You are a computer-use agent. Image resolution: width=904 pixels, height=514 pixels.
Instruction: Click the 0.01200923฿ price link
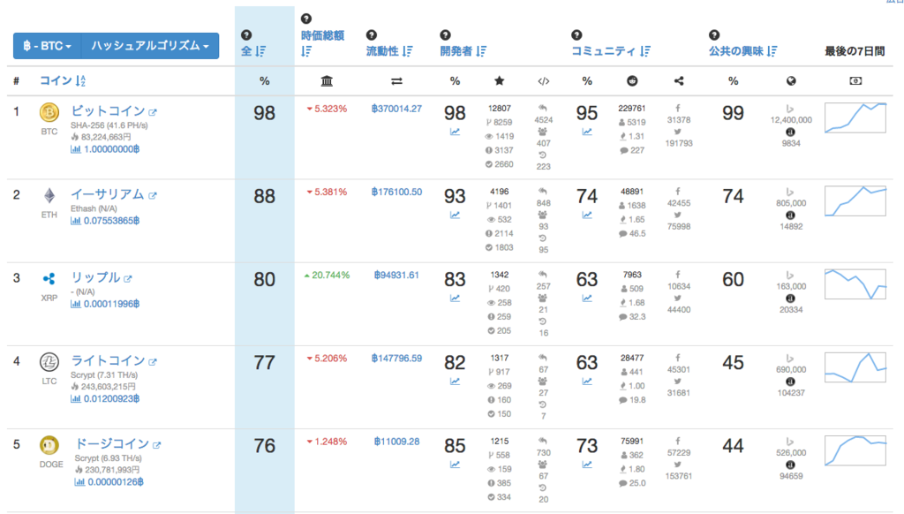click(x=105, y=398)
